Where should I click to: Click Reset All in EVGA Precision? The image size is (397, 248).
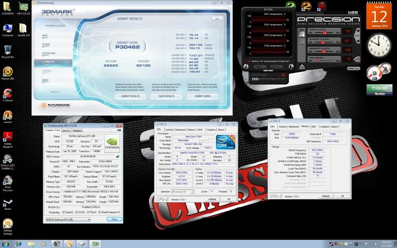pos(353,68)
